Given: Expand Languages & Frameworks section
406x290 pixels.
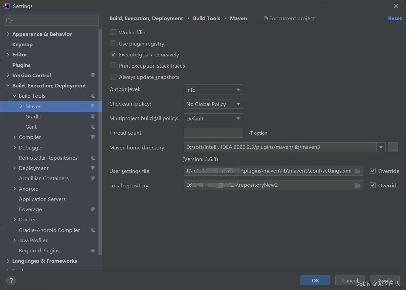Looking at the screenshot, I should pos(8,261).
